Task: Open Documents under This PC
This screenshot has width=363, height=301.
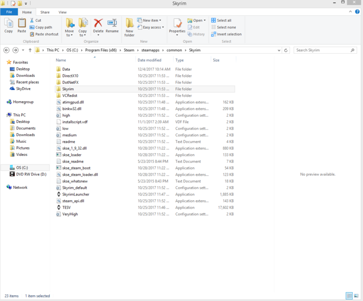Action: coord(23,128)
